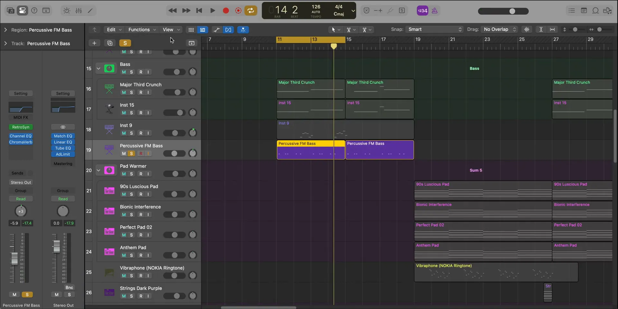This screenshot has width=618, height=309.
Task: Expand the Region inspector disclosure triangle
Action: pos(5,30)
